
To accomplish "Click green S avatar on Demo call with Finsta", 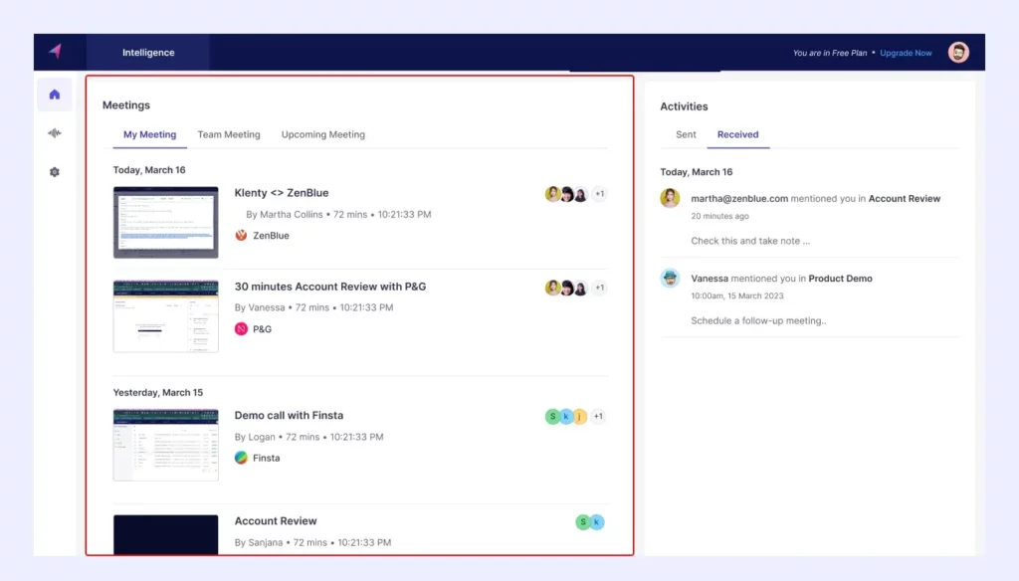I will point(552,416).
